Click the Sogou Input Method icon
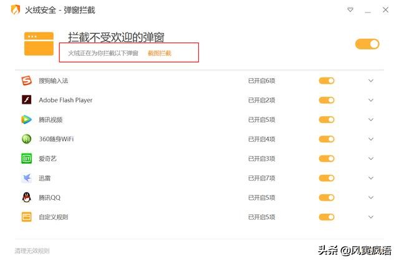Viewport: 399px width, 263px height. pos(26,81)
